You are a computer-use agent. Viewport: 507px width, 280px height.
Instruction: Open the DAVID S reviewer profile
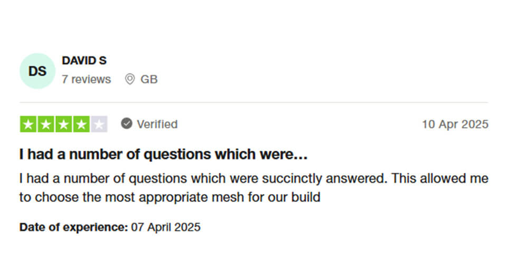84,61
